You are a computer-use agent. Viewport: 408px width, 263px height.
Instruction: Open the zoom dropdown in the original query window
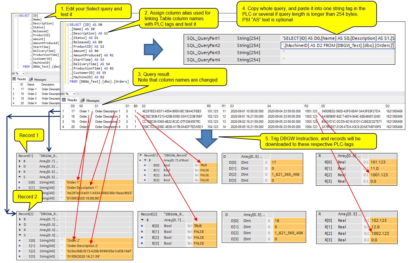pyautogui.click(x=23, y=74)
